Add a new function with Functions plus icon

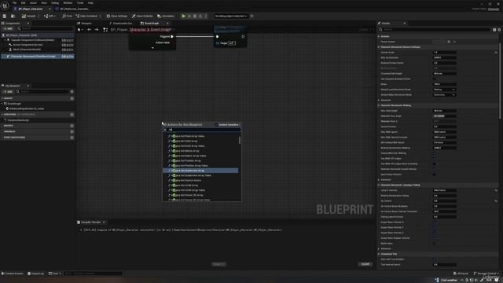click(x=72, y=115)
